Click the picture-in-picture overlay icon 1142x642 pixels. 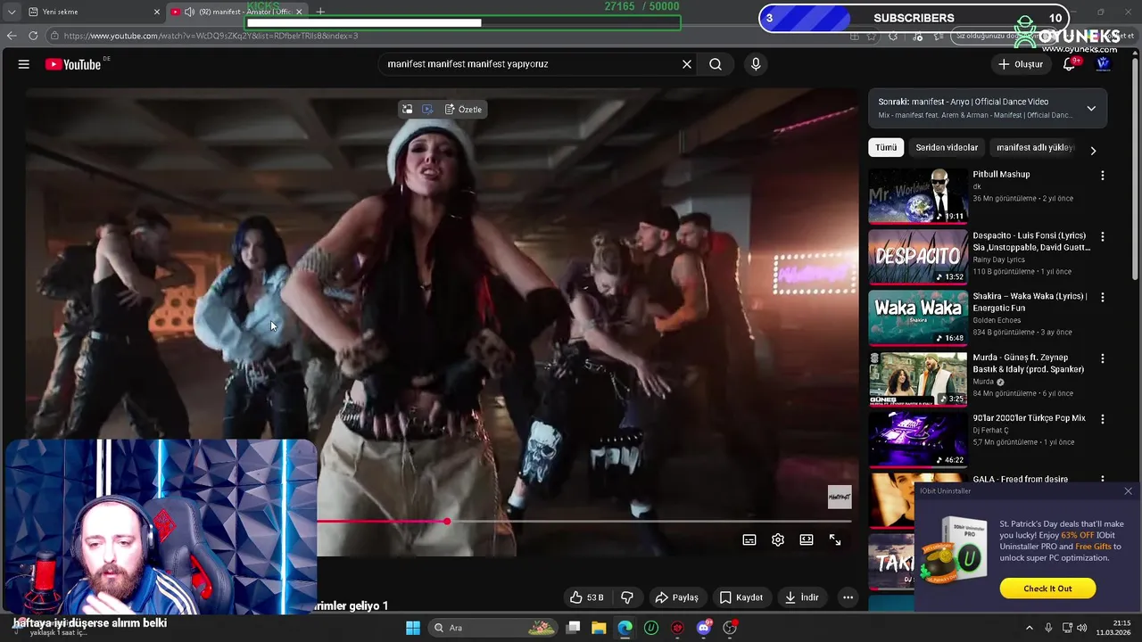[407, 110]
